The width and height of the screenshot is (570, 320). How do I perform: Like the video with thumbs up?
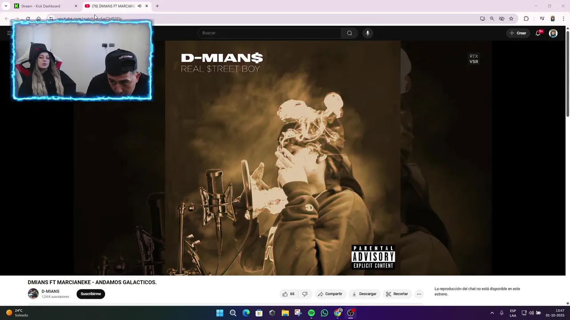[x=289, y=294]
